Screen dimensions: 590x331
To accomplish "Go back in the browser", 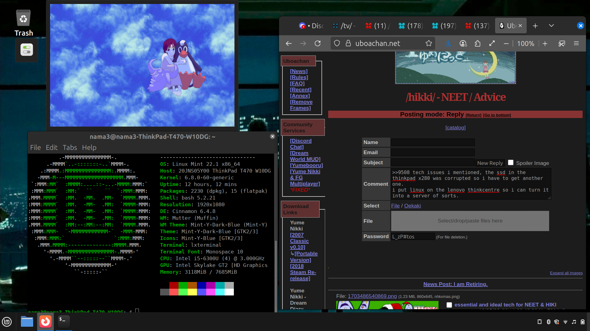I will 289,44.
